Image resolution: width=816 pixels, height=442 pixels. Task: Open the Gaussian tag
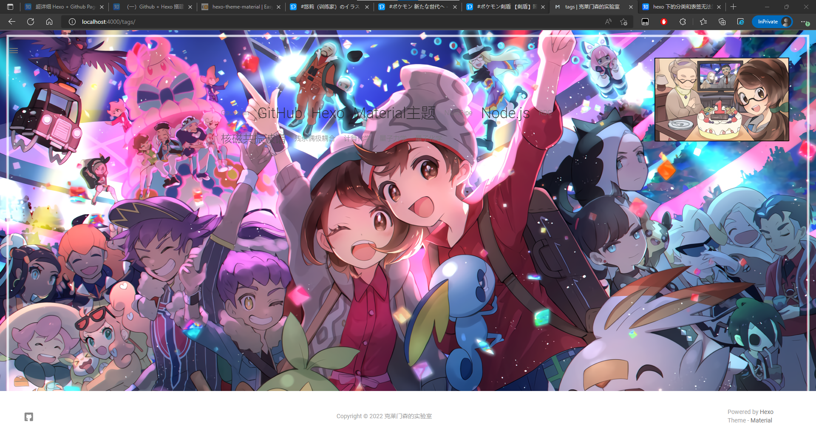(x=235, y=113)
